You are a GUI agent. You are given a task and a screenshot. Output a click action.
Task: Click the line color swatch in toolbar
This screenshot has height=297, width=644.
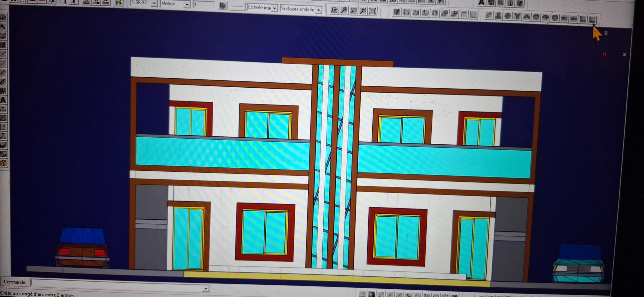coord(237,7)
